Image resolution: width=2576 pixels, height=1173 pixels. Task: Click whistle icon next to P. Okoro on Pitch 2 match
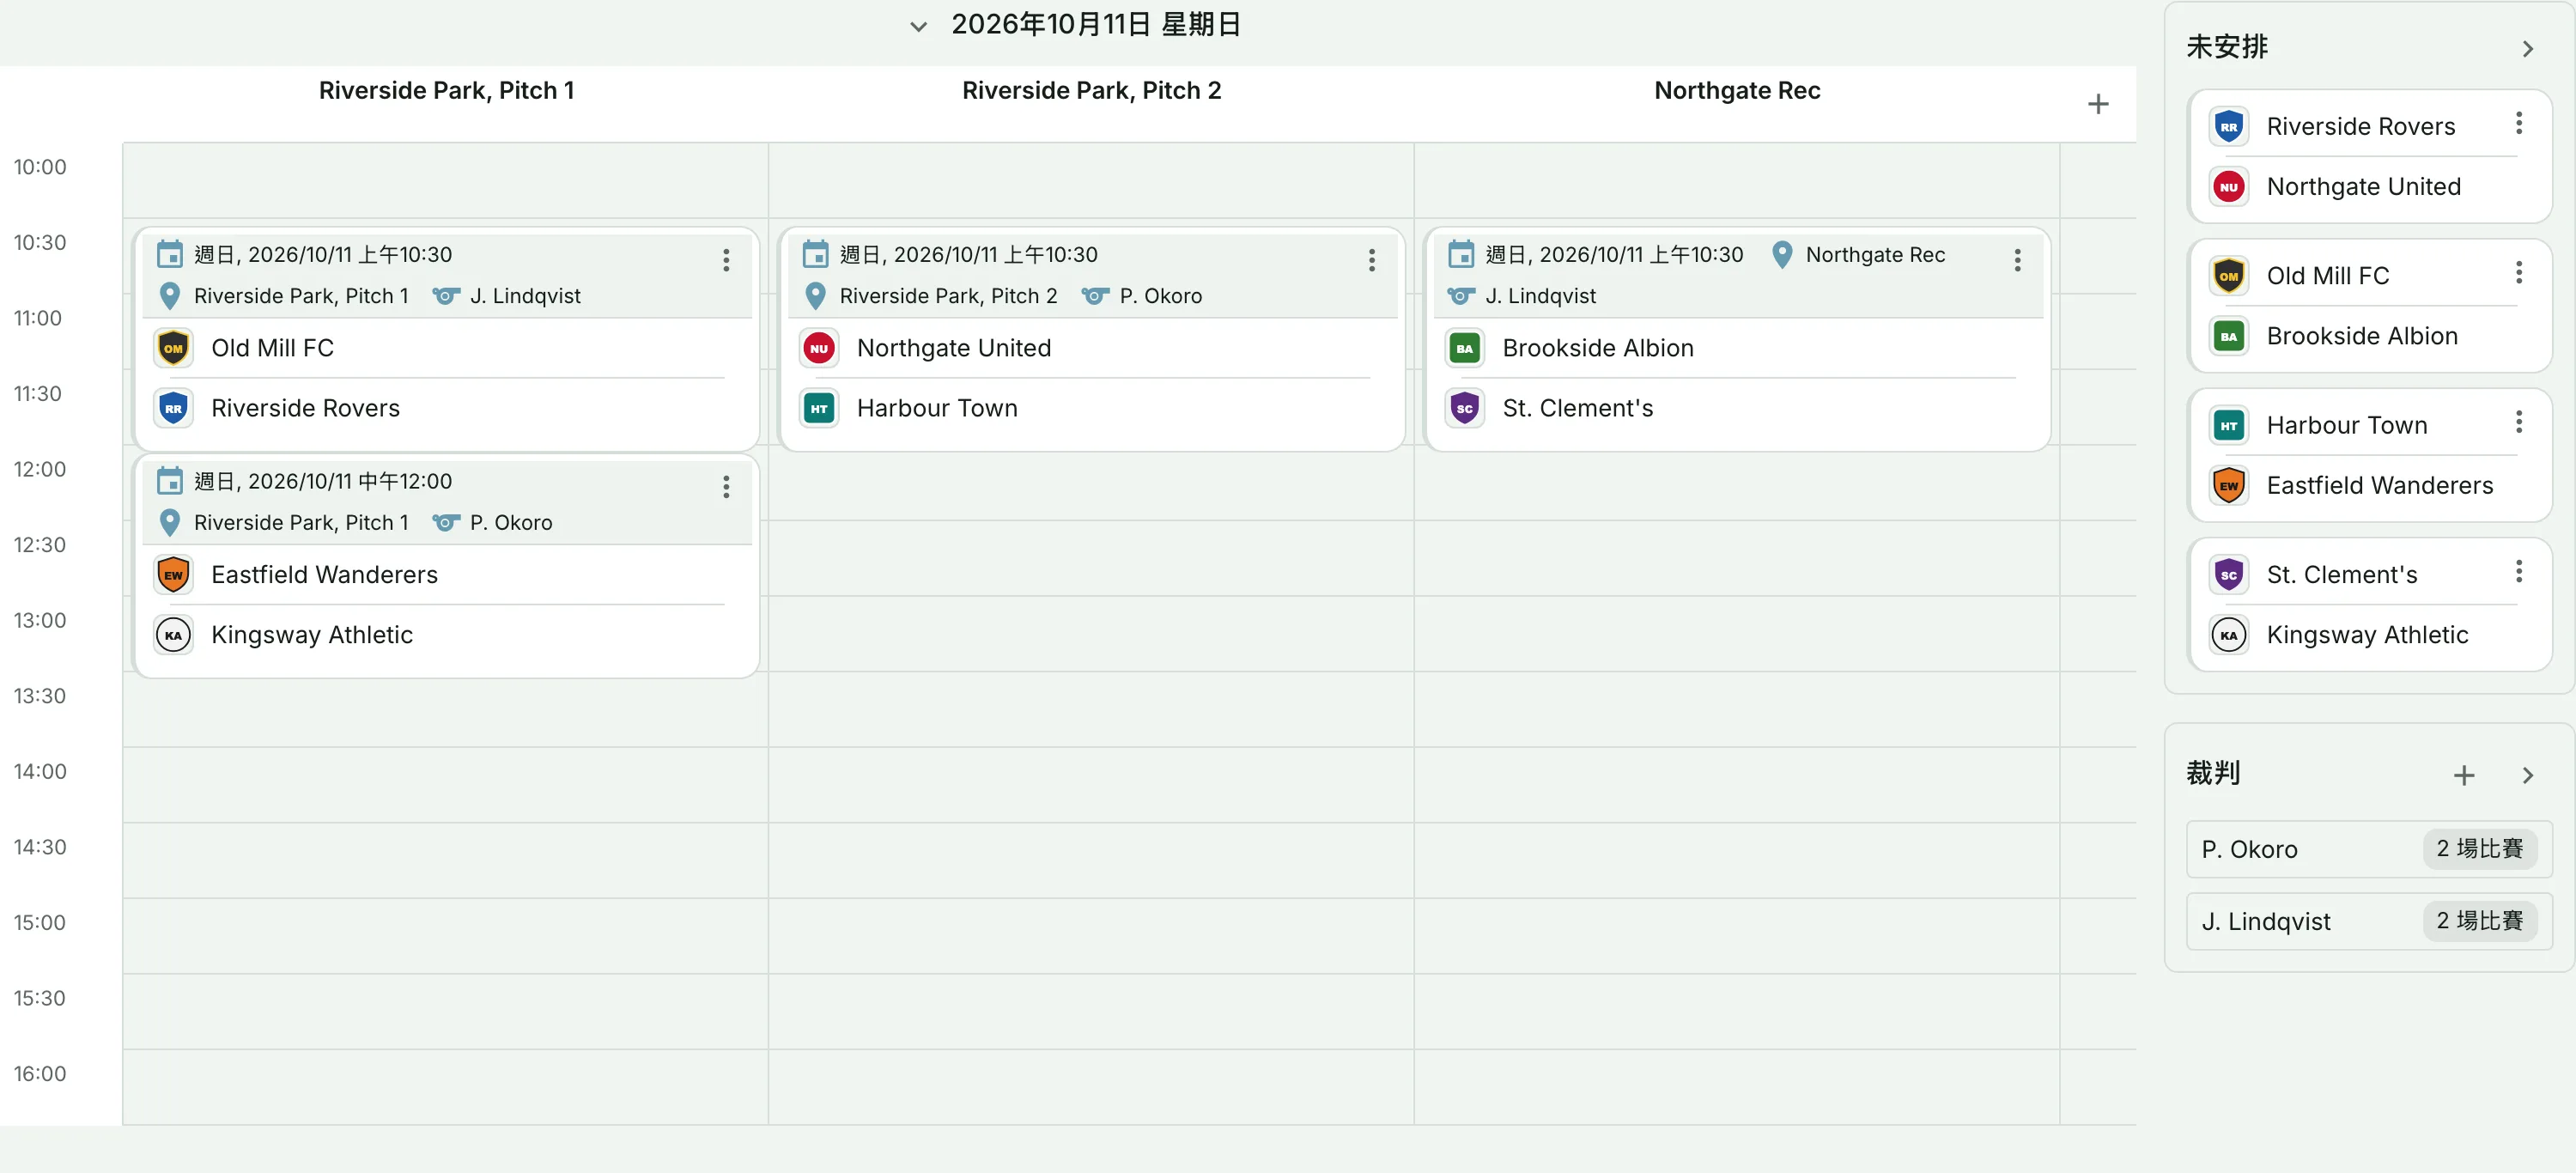(x=1095, y=296)
